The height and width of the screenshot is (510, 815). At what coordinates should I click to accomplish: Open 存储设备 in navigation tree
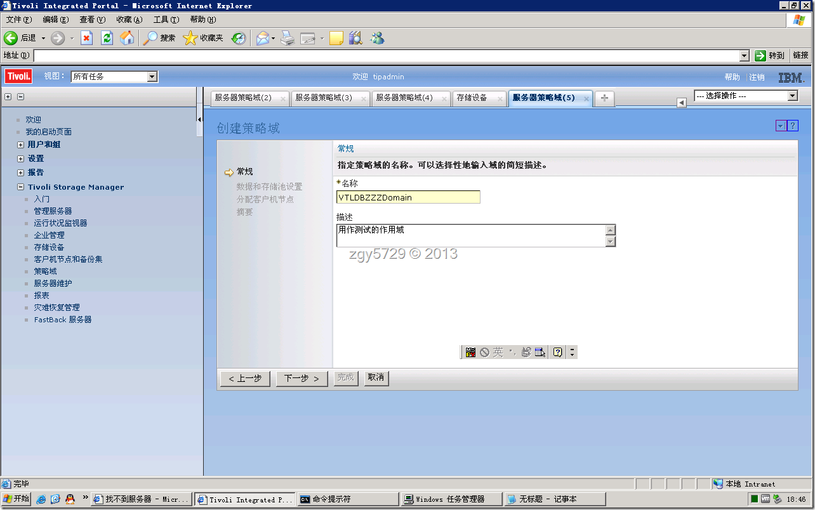click(49, 247)
